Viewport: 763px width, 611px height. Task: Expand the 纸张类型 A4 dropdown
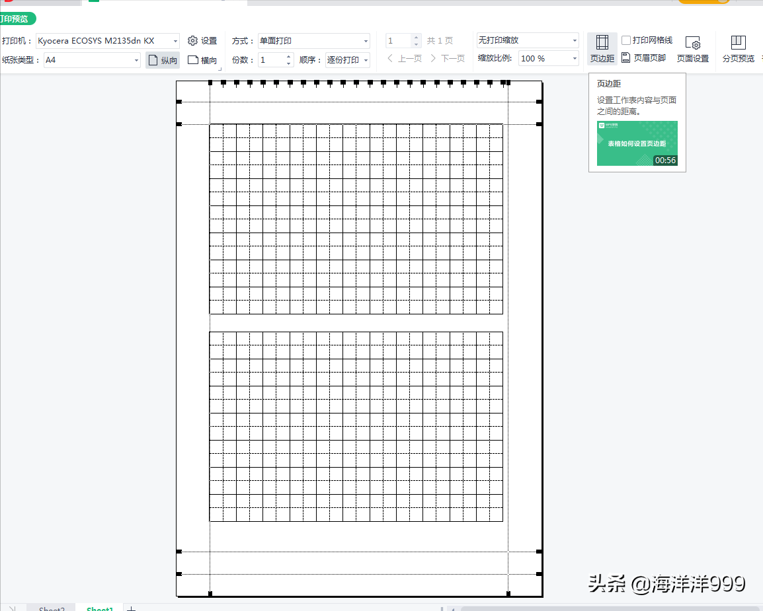coord(136,60)
